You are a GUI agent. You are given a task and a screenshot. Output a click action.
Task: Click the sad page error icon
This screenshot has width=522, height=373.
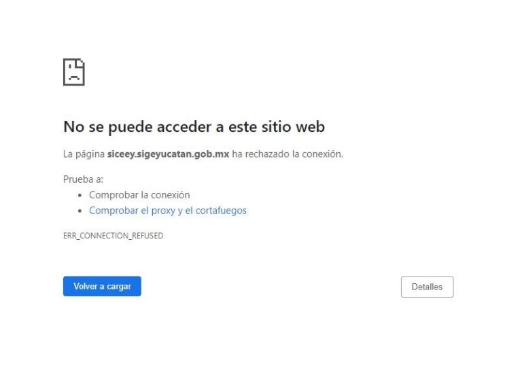coord(73,72)
